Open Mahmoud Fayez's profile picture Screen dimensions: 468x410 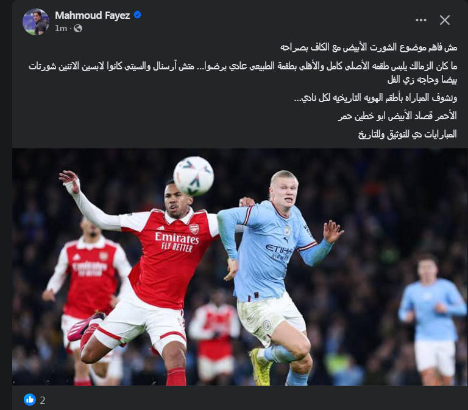click(x=36, y=22)
